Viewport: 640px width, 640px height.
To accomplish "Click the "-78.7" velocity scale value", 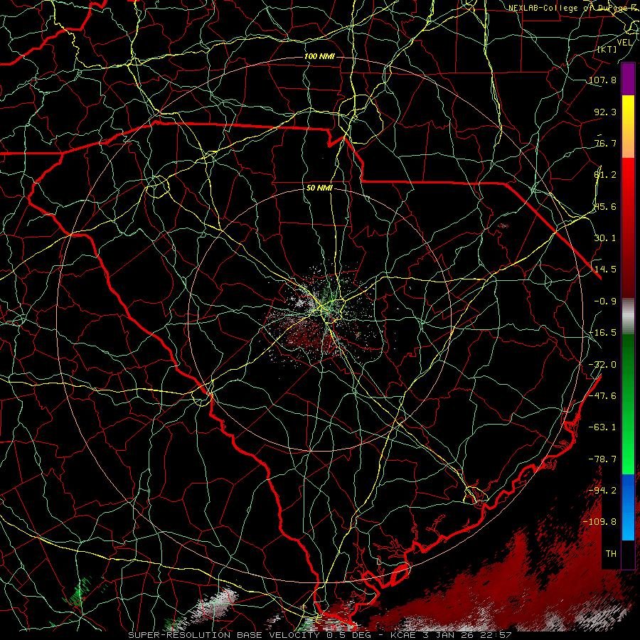I will tap(602, 459).
